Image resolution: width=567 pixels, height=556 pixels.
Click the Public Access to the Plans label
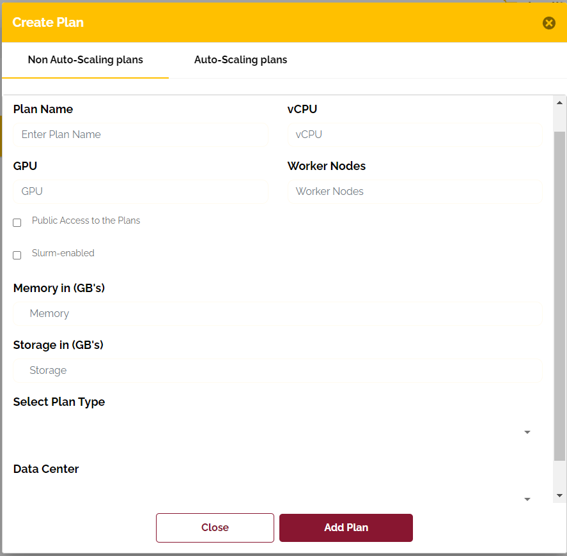click(x=86, y=220)
